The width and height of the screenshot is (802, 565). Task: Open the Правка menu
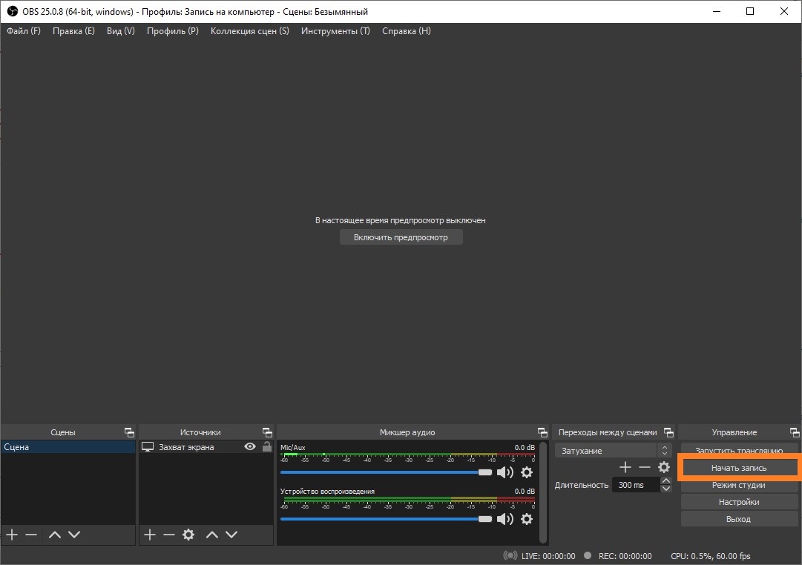[73, 31]
